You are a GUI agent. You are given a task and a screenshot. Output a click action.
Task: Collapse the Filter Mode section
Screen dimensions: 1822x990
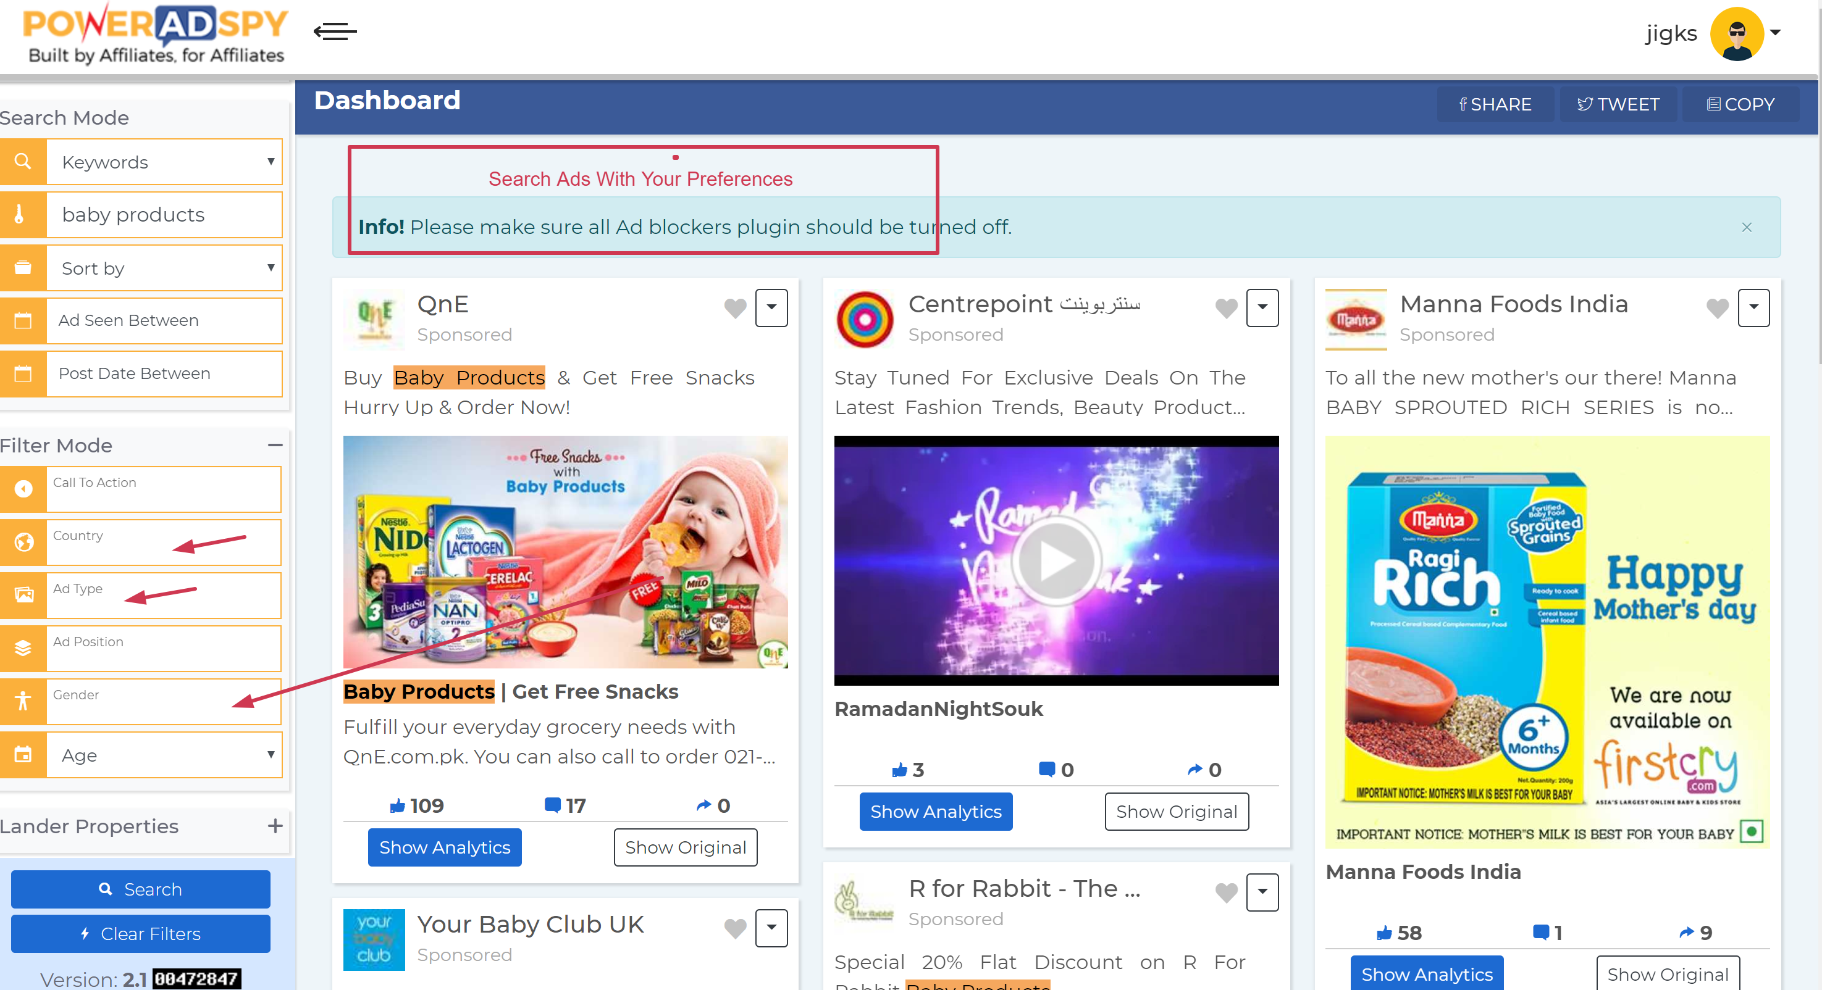tap(275, 445)
